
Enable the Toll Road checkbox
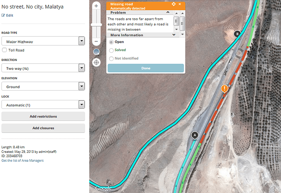(x=4, y=50)
